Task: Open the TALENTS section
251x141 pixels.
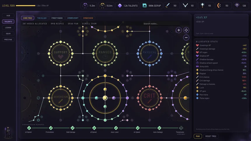Action: click(x=8, y=22)
